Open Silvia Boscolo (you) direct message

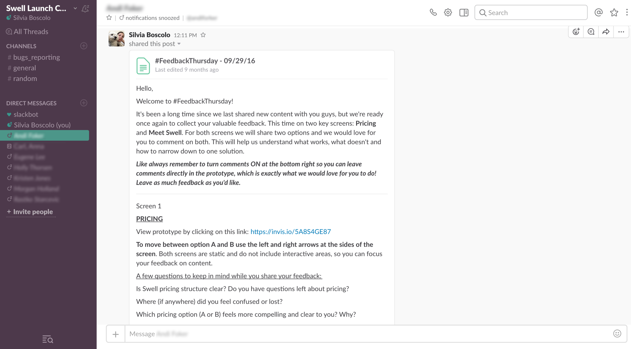(x=38, y=125)
